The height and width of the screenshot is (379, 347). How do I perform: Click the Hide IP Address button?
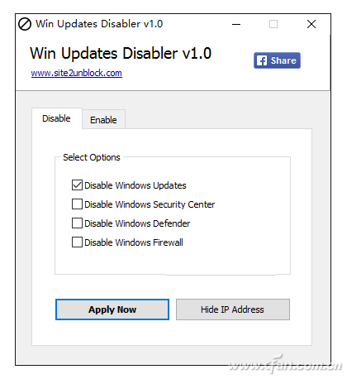tap(233, 309)
